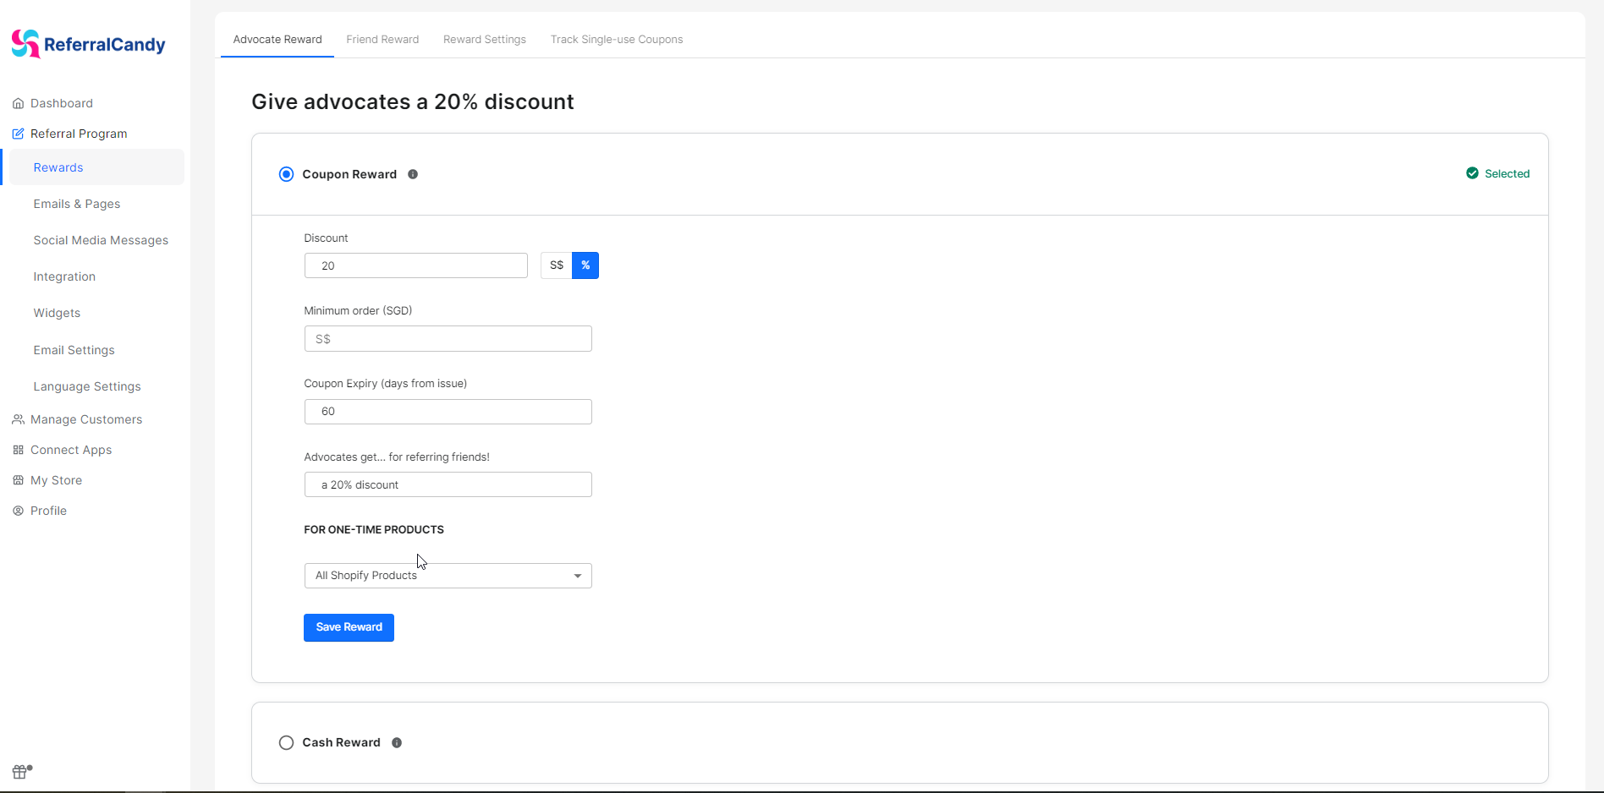Screen dimensions: 1604x793
Task: Select the % discount toggle button
Action: 585,265
